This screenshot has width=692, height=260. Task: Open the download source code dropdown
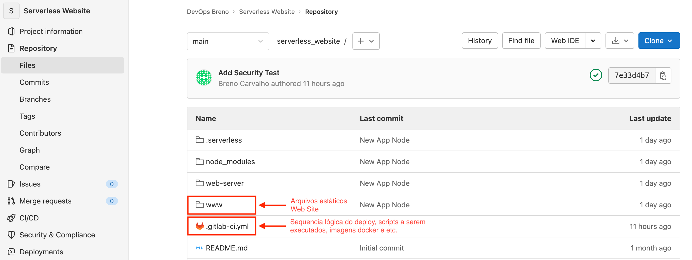pos(619,41)
